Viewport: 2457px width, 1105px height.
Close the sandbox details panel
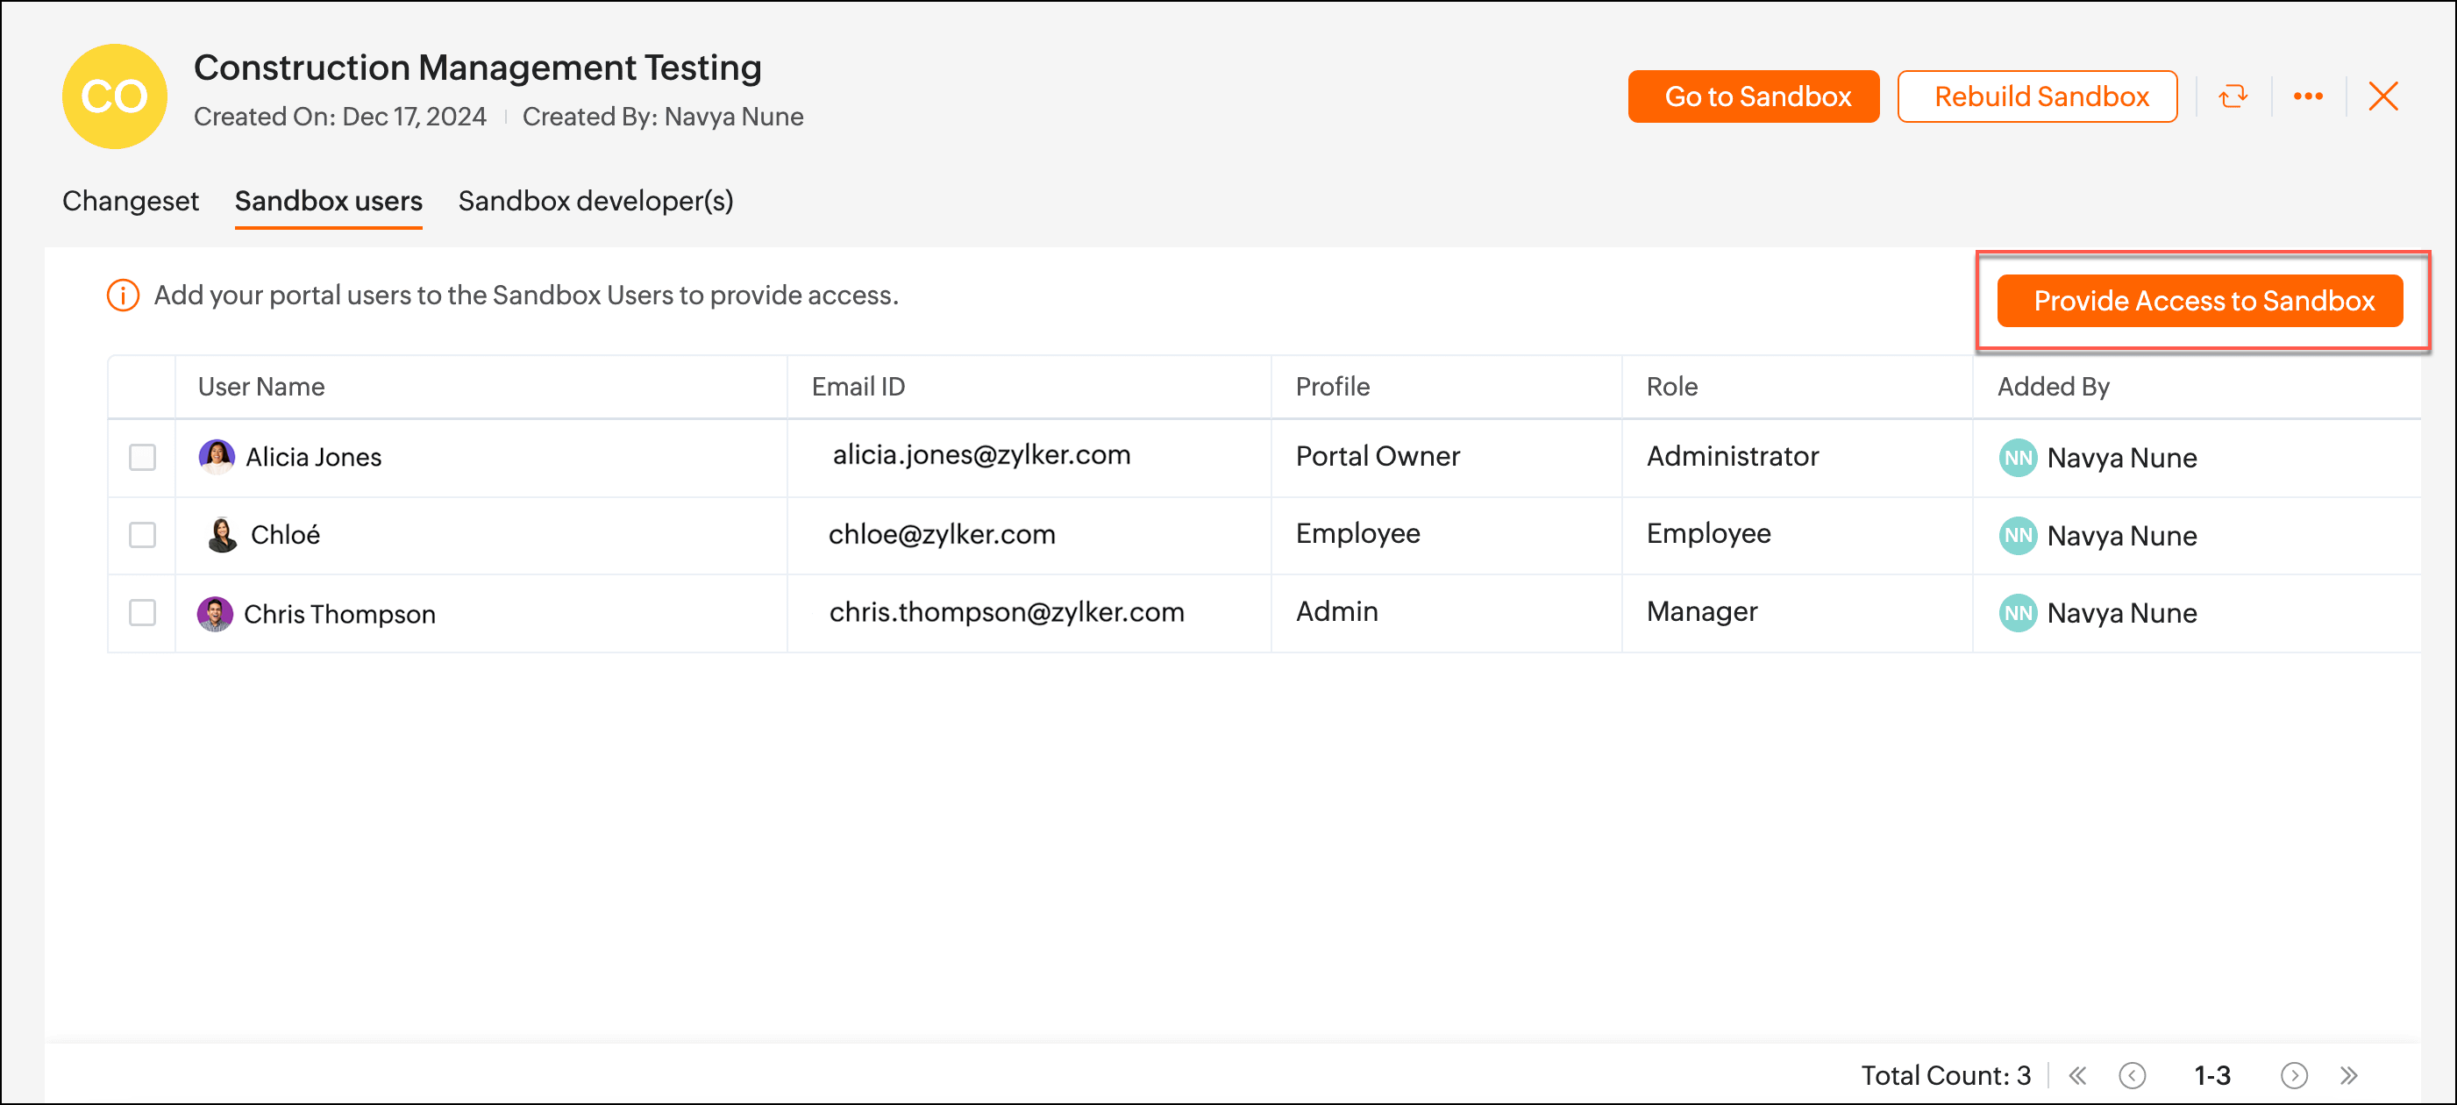2382,96
